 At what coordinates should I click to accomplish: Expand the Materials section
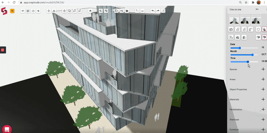click(263, 99)
